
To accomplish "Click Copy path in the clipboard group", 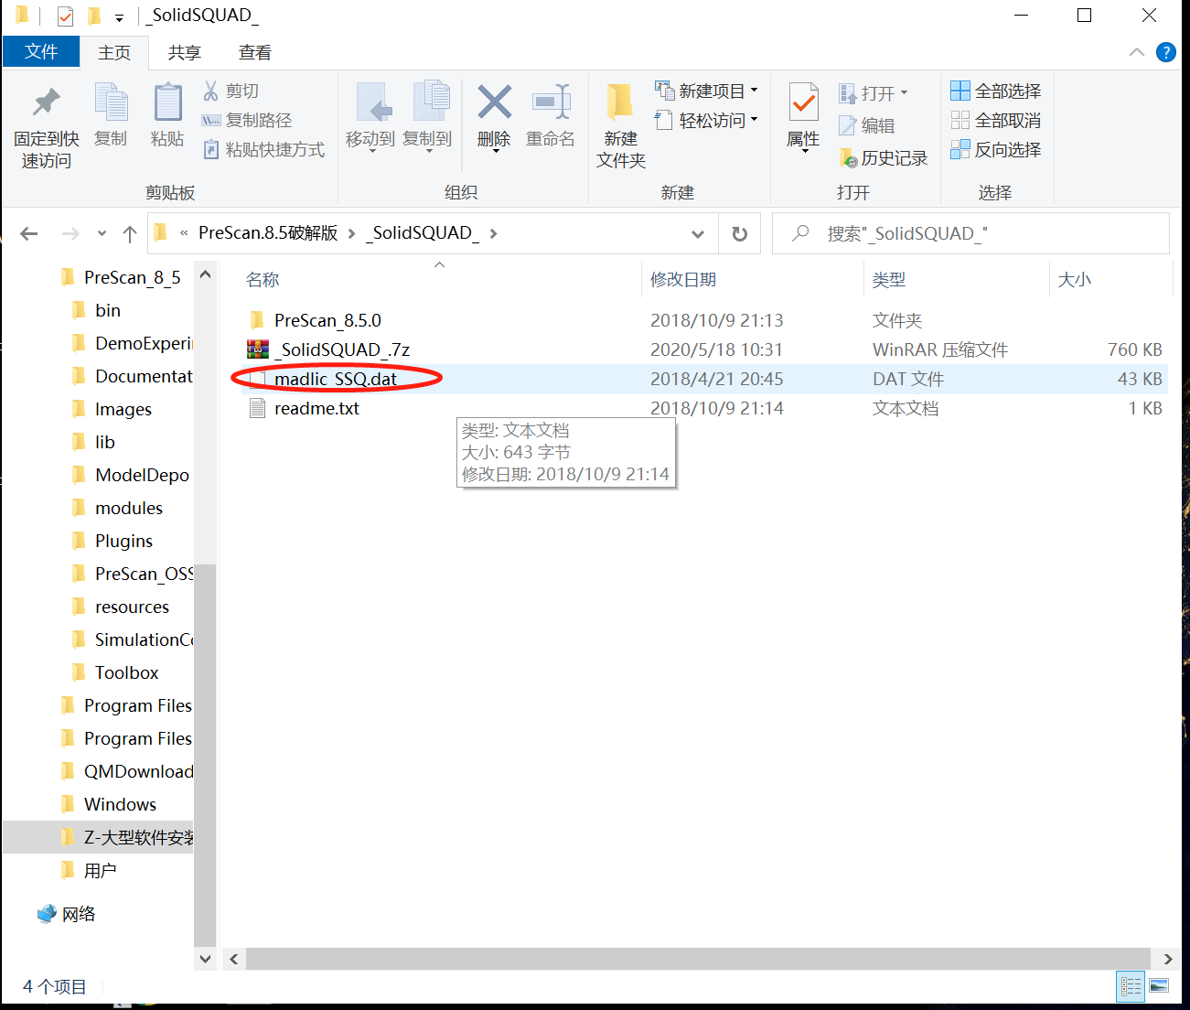I will (x=247, y=120).
